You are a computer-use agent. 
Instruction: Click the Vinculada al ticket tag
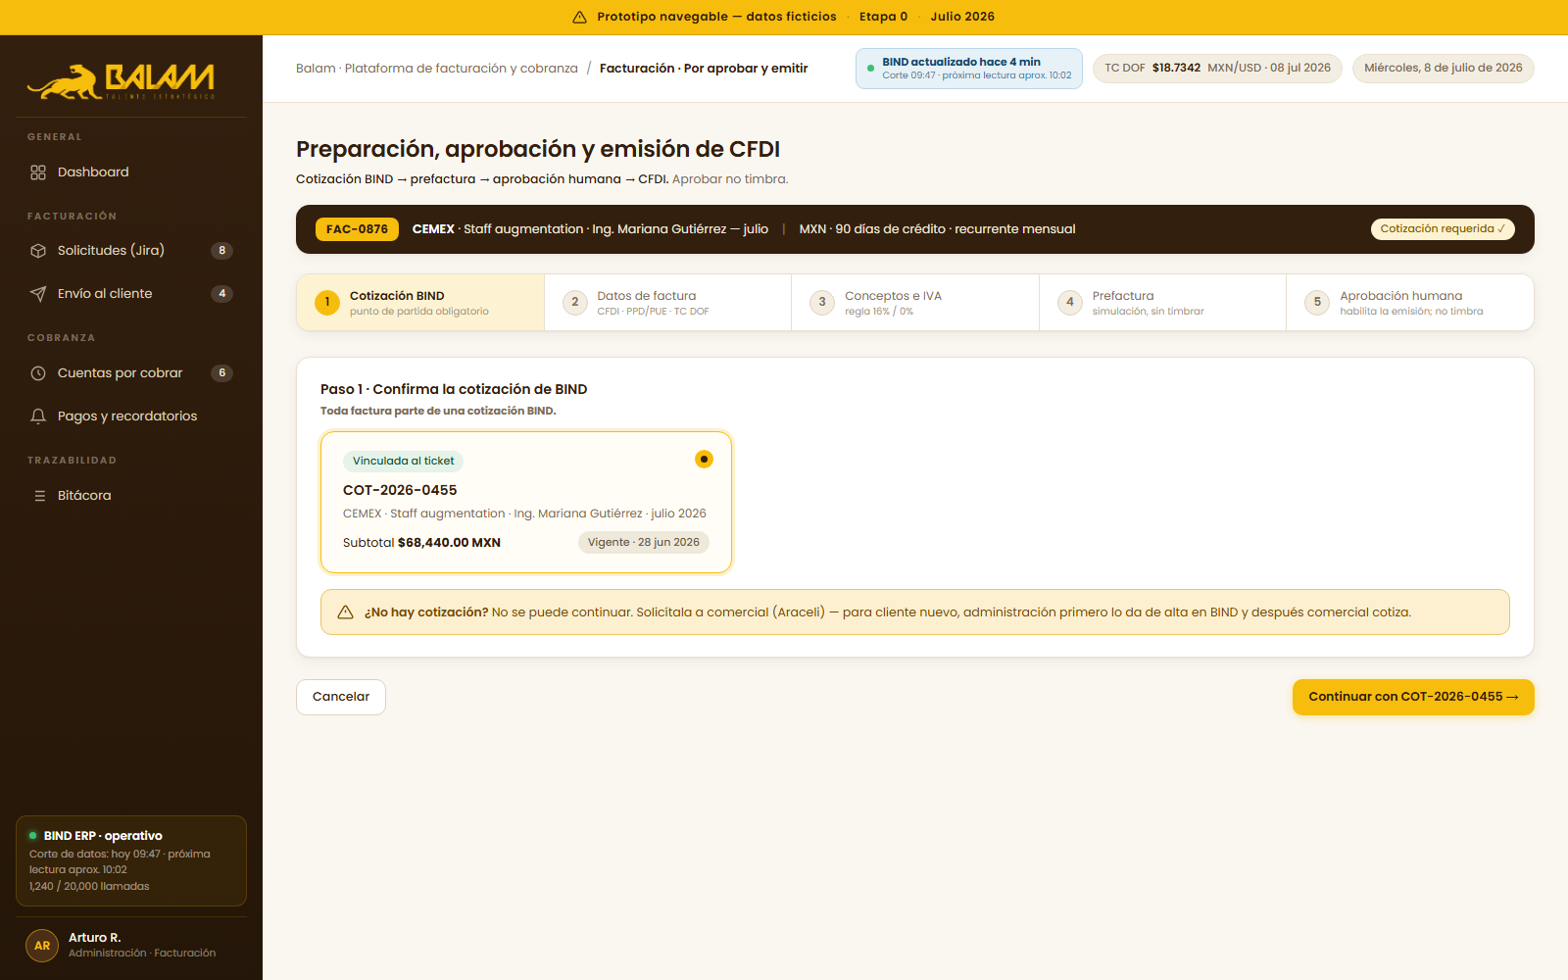tap(403, 461)
